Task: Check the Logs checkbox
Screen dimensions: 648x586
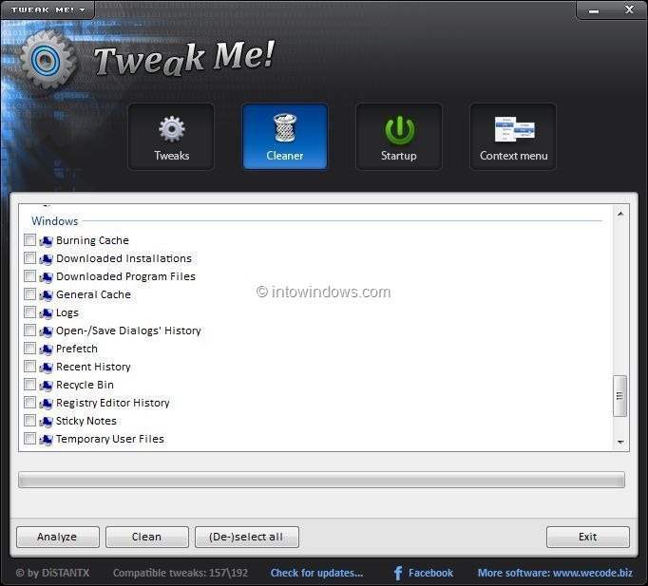Action: point(29,312)
